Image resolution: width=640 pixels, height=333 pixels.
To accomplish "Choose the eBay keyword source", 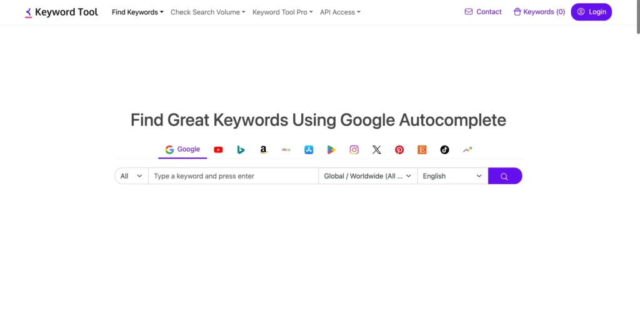I will [x=286, y=150].
